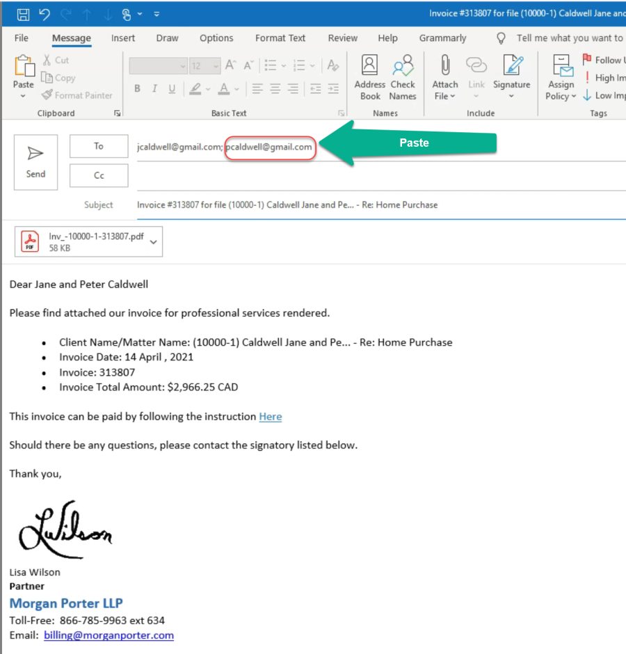Toggle Underline formatting
This screenshot has width=626, height=654.
[x=172, y=88]
